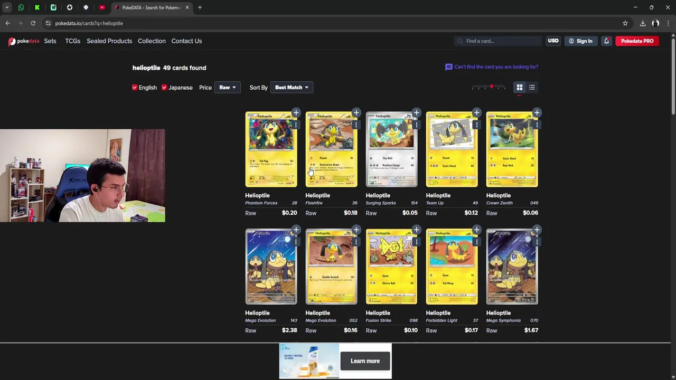Add Phantom Forces Helioptile with plus icon
This screenshot has width=676, height=380.
[x=296, y=112]
